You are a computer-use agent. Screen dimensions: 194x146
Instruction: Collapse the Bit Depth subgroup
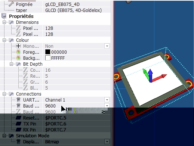[x=11, y=64]
